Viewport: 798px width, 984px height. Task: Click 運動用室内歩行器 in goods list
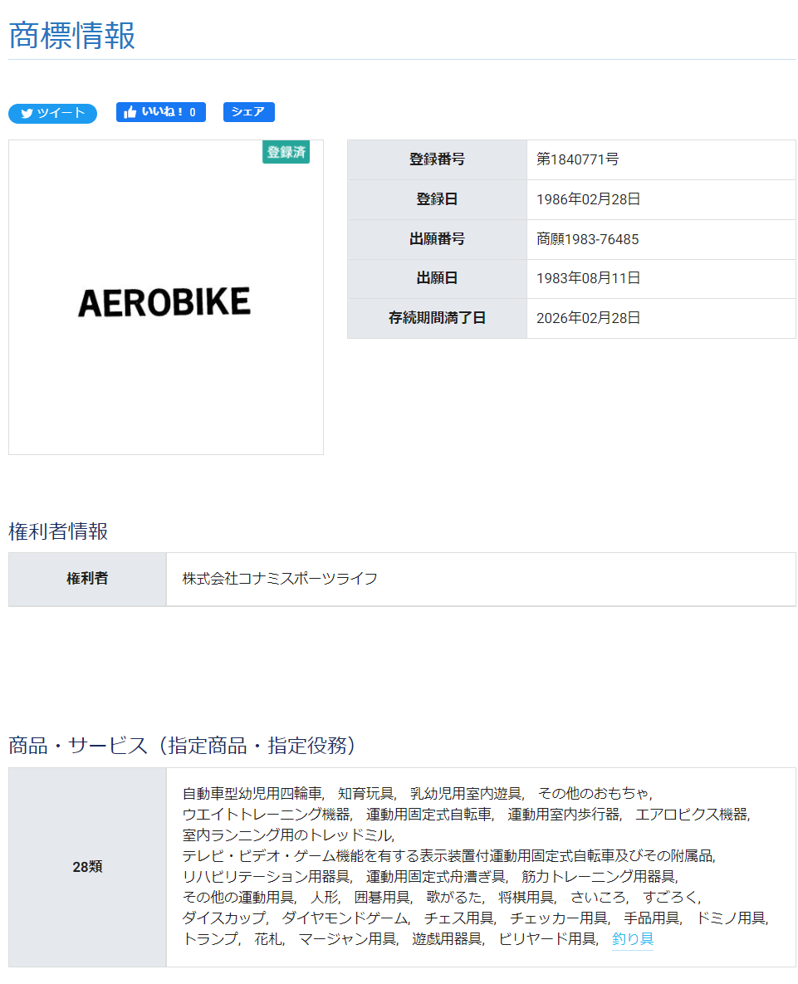[x=563, y=815]
